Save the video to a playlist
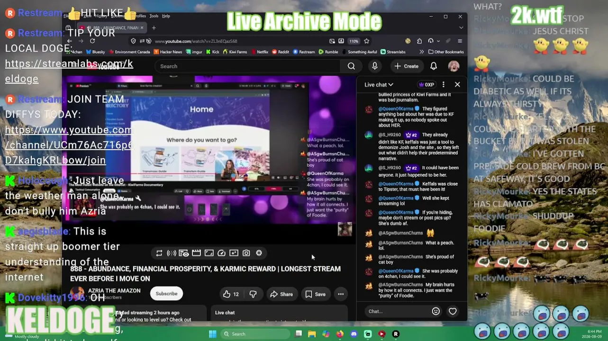The image size is (608, 341). (x=316, y=294)
